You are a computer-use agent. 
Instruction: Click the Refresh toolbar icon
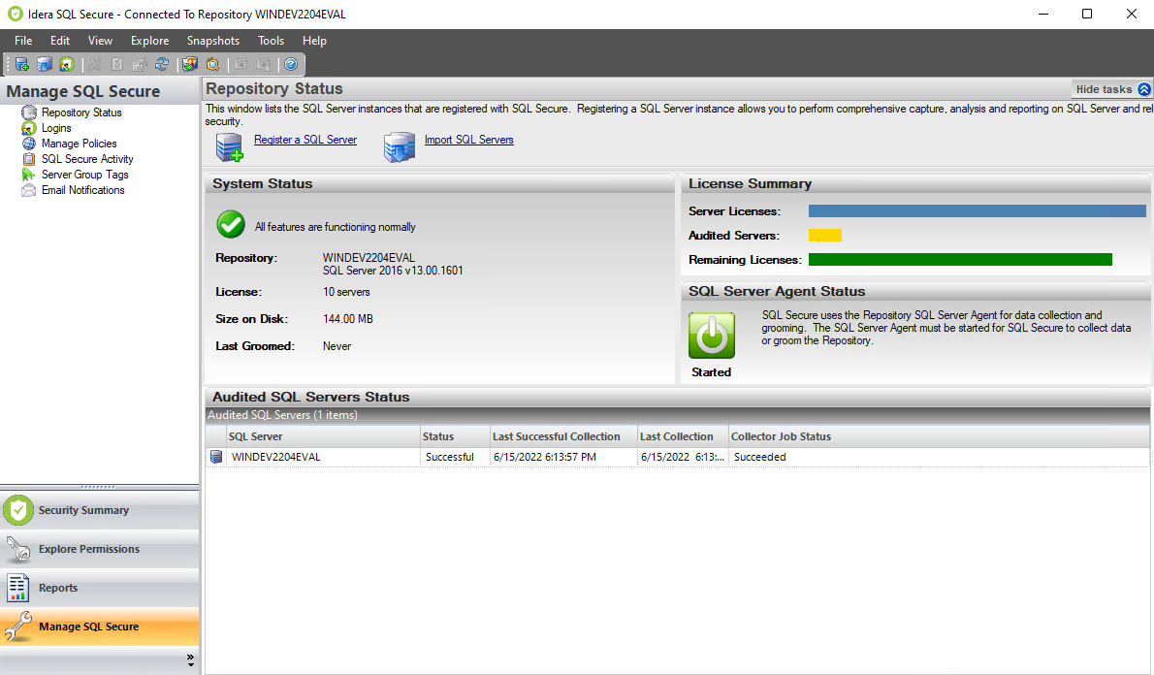(161, 65)
